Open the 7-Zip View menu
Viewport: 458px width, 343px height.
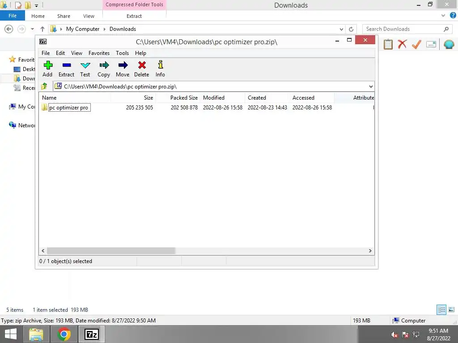pyautogui.click(x=77, y=53)
